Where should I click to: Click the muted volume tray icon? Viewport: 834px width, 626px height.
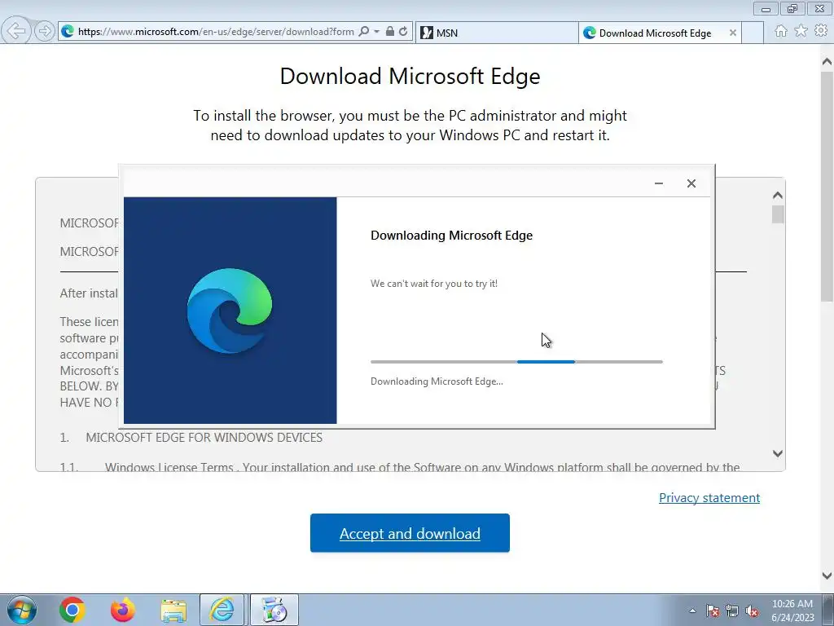[x=752, y=611]
